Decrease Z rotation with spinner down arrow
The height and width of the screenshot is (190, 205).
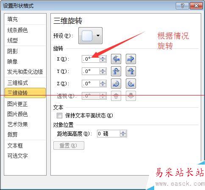tap(103, 85)
